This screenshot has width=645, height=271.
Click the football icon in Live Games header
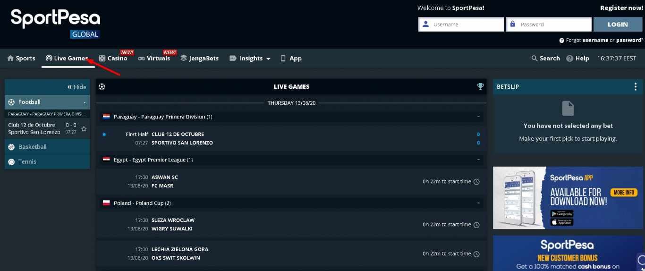(102, 86)
